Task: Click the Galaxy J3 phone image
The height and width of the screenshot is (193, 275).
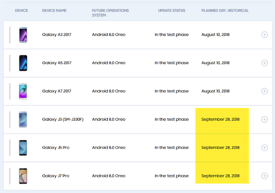Action: [23, 119]
